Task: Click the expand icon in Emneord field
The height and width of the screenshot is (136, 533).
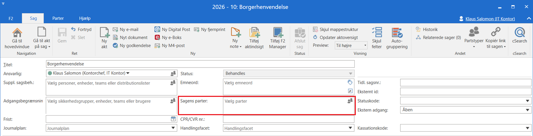Action: pos(350,91)
